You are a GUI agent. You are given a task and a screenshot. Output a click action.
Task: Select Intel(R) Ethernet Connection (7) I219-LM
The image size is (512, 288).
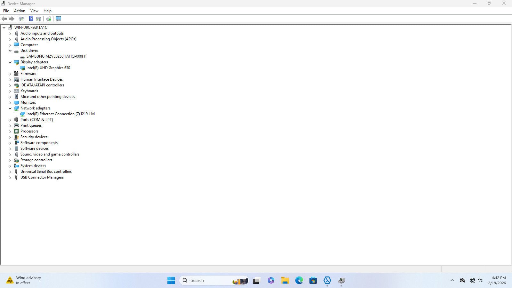pos(60,114)
